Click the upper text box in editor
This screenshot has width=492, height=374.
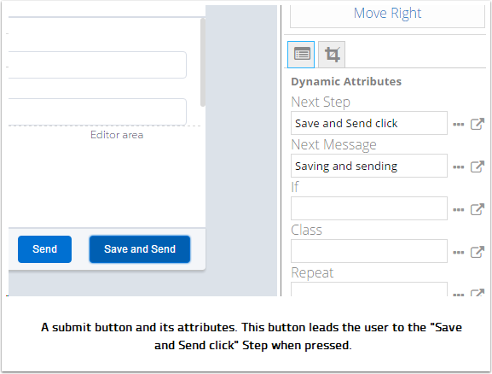pos(97,65)
